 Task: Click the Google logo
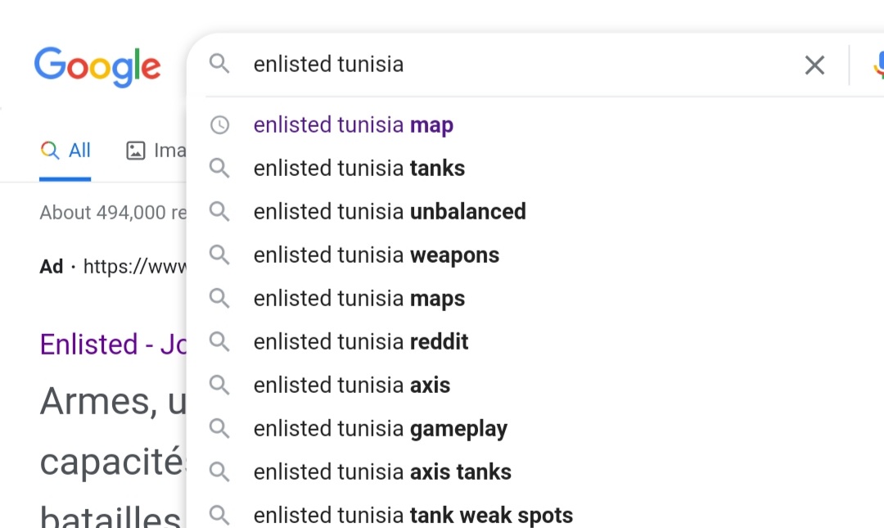[97, 66]
